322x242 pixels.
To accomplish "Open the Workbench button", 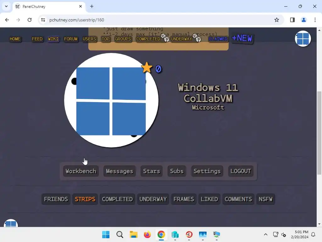I will pyautogui.click(x=81, y=171).
